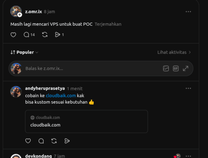Image resolution: width=208 pixels, height=158 pixels.
Task: Translate post with Terjemahkan
Action: tap(108, 24)
